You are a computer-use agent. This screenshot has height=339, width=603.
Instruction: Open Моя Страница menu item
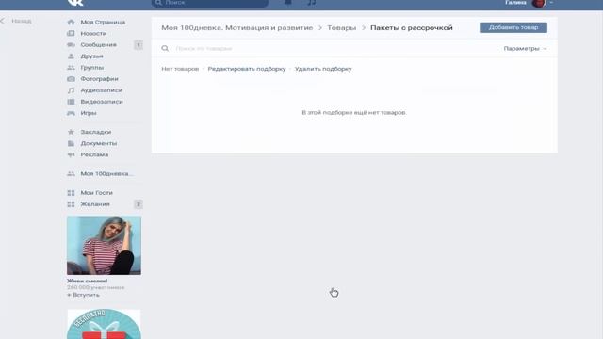pyautogui.click(x=103, y=23)
